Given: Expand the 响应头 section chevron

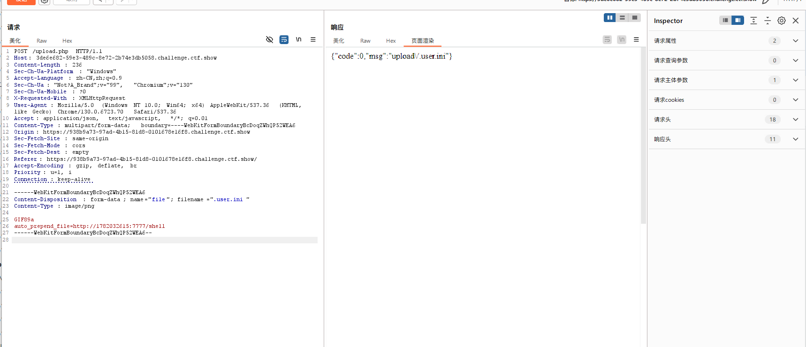Looking at the screenshot, I should coord(796,139).
